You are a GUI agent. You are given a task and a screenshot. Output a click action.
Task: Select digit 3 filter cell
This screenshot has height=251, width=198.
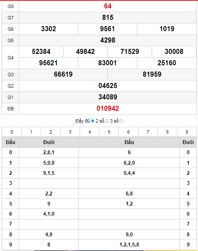pos(70,132)
